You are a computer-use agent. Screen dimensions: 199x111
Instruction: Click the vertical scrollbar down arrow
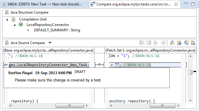191,101
